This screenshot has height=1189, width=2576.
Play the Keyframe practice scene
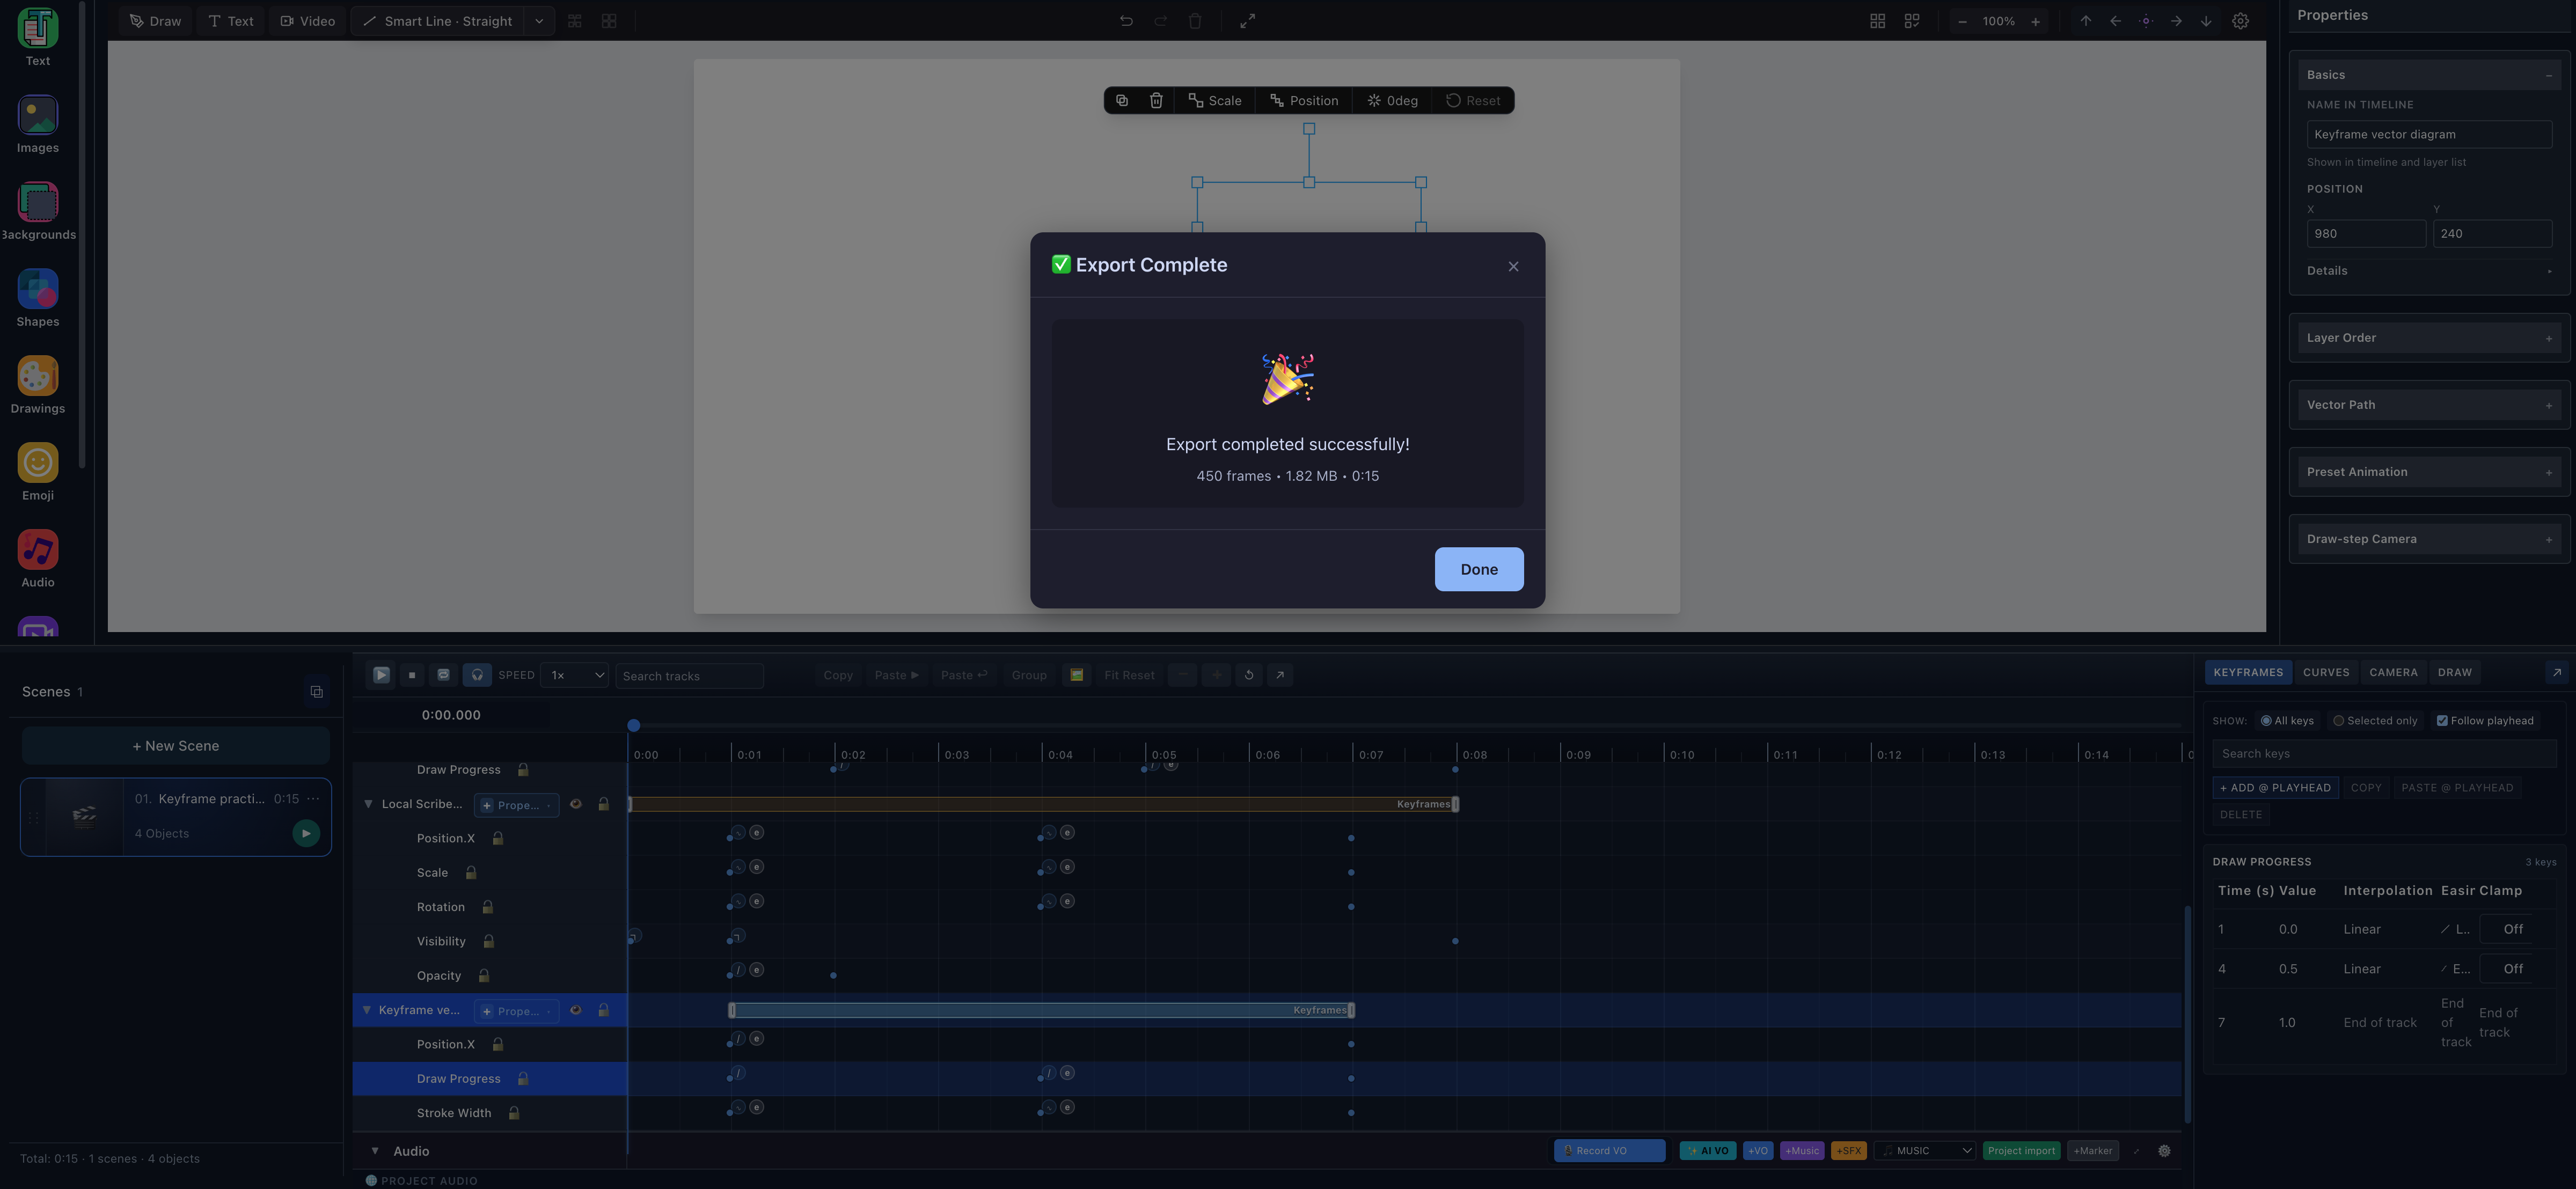pyautogui.click(x=306, y=834)
